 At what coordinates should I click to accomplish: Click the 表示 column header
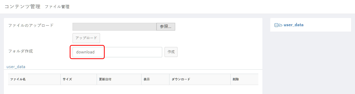point(155,79)
